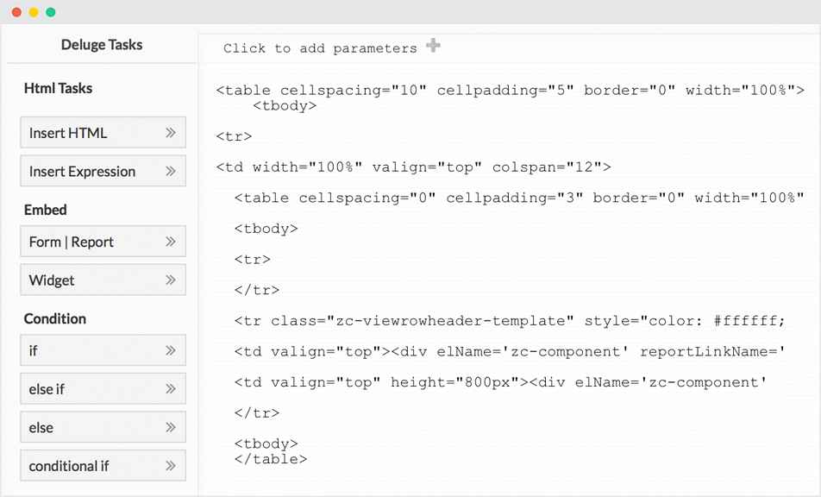This screenshot has width=821, height=497.
Task: Click the first table cellspacing code line
Action: [x=511, y=90]
